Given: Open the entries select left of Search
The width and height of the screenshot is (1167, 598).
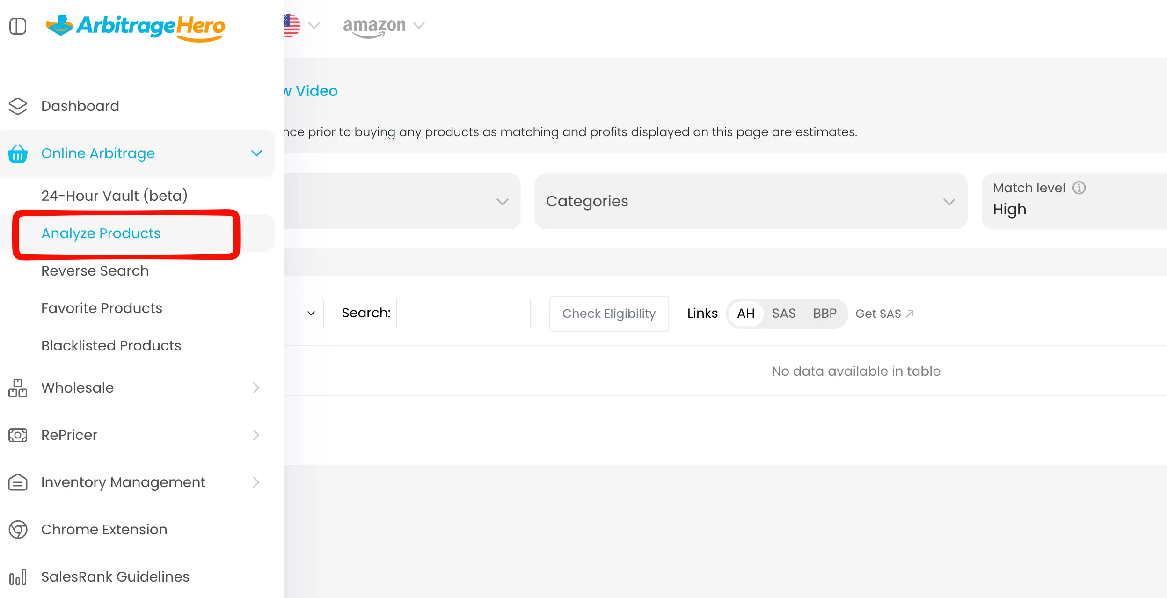Looking at the screenshot, I should pyautogui.click(x=304, y=313).
